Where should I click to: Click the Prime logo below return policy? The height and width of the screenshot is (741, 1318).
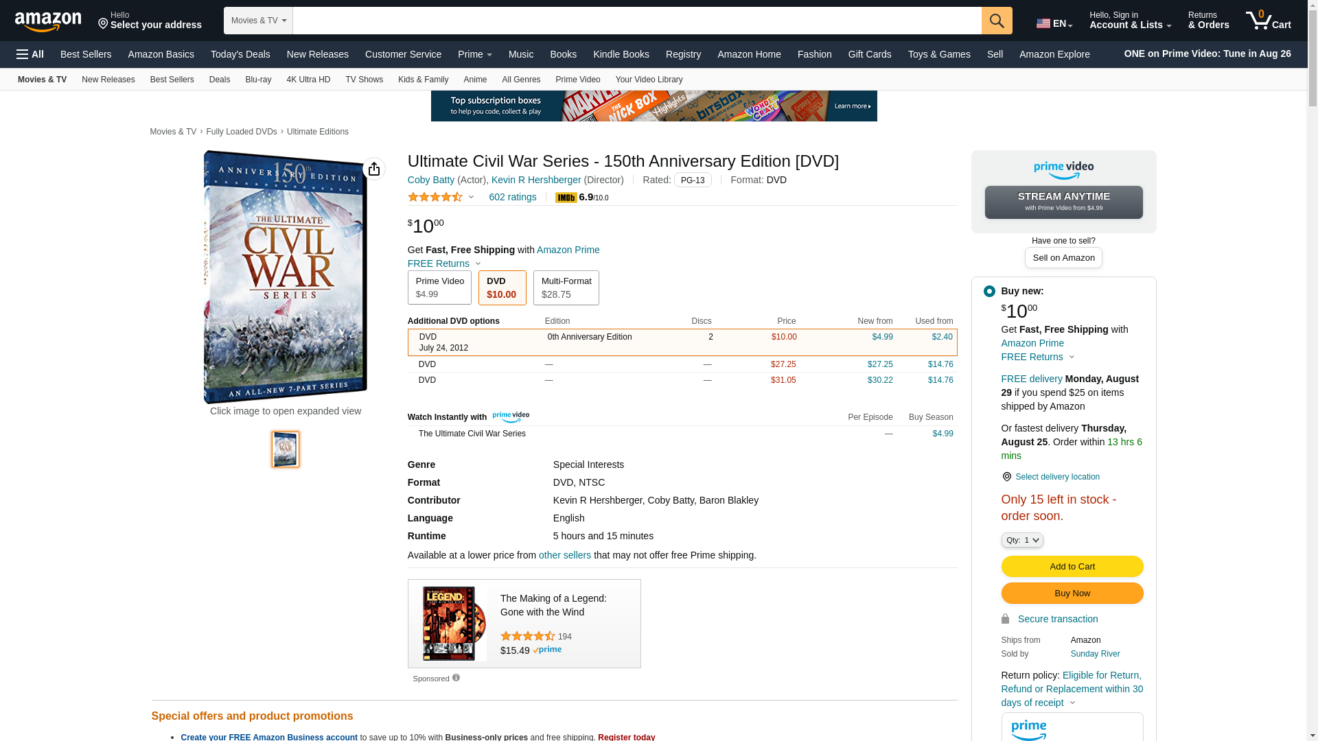pyautogui.click(x=1028, y=729)
